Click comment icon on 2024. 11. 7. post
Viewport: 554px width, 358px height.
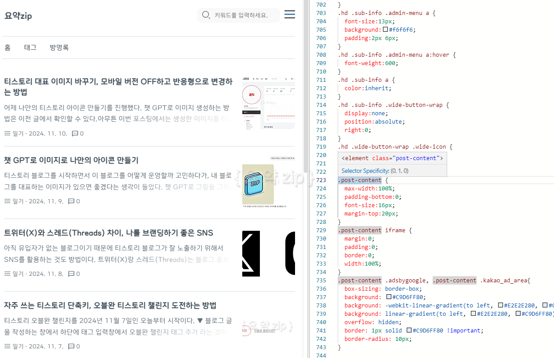point(71,346)
